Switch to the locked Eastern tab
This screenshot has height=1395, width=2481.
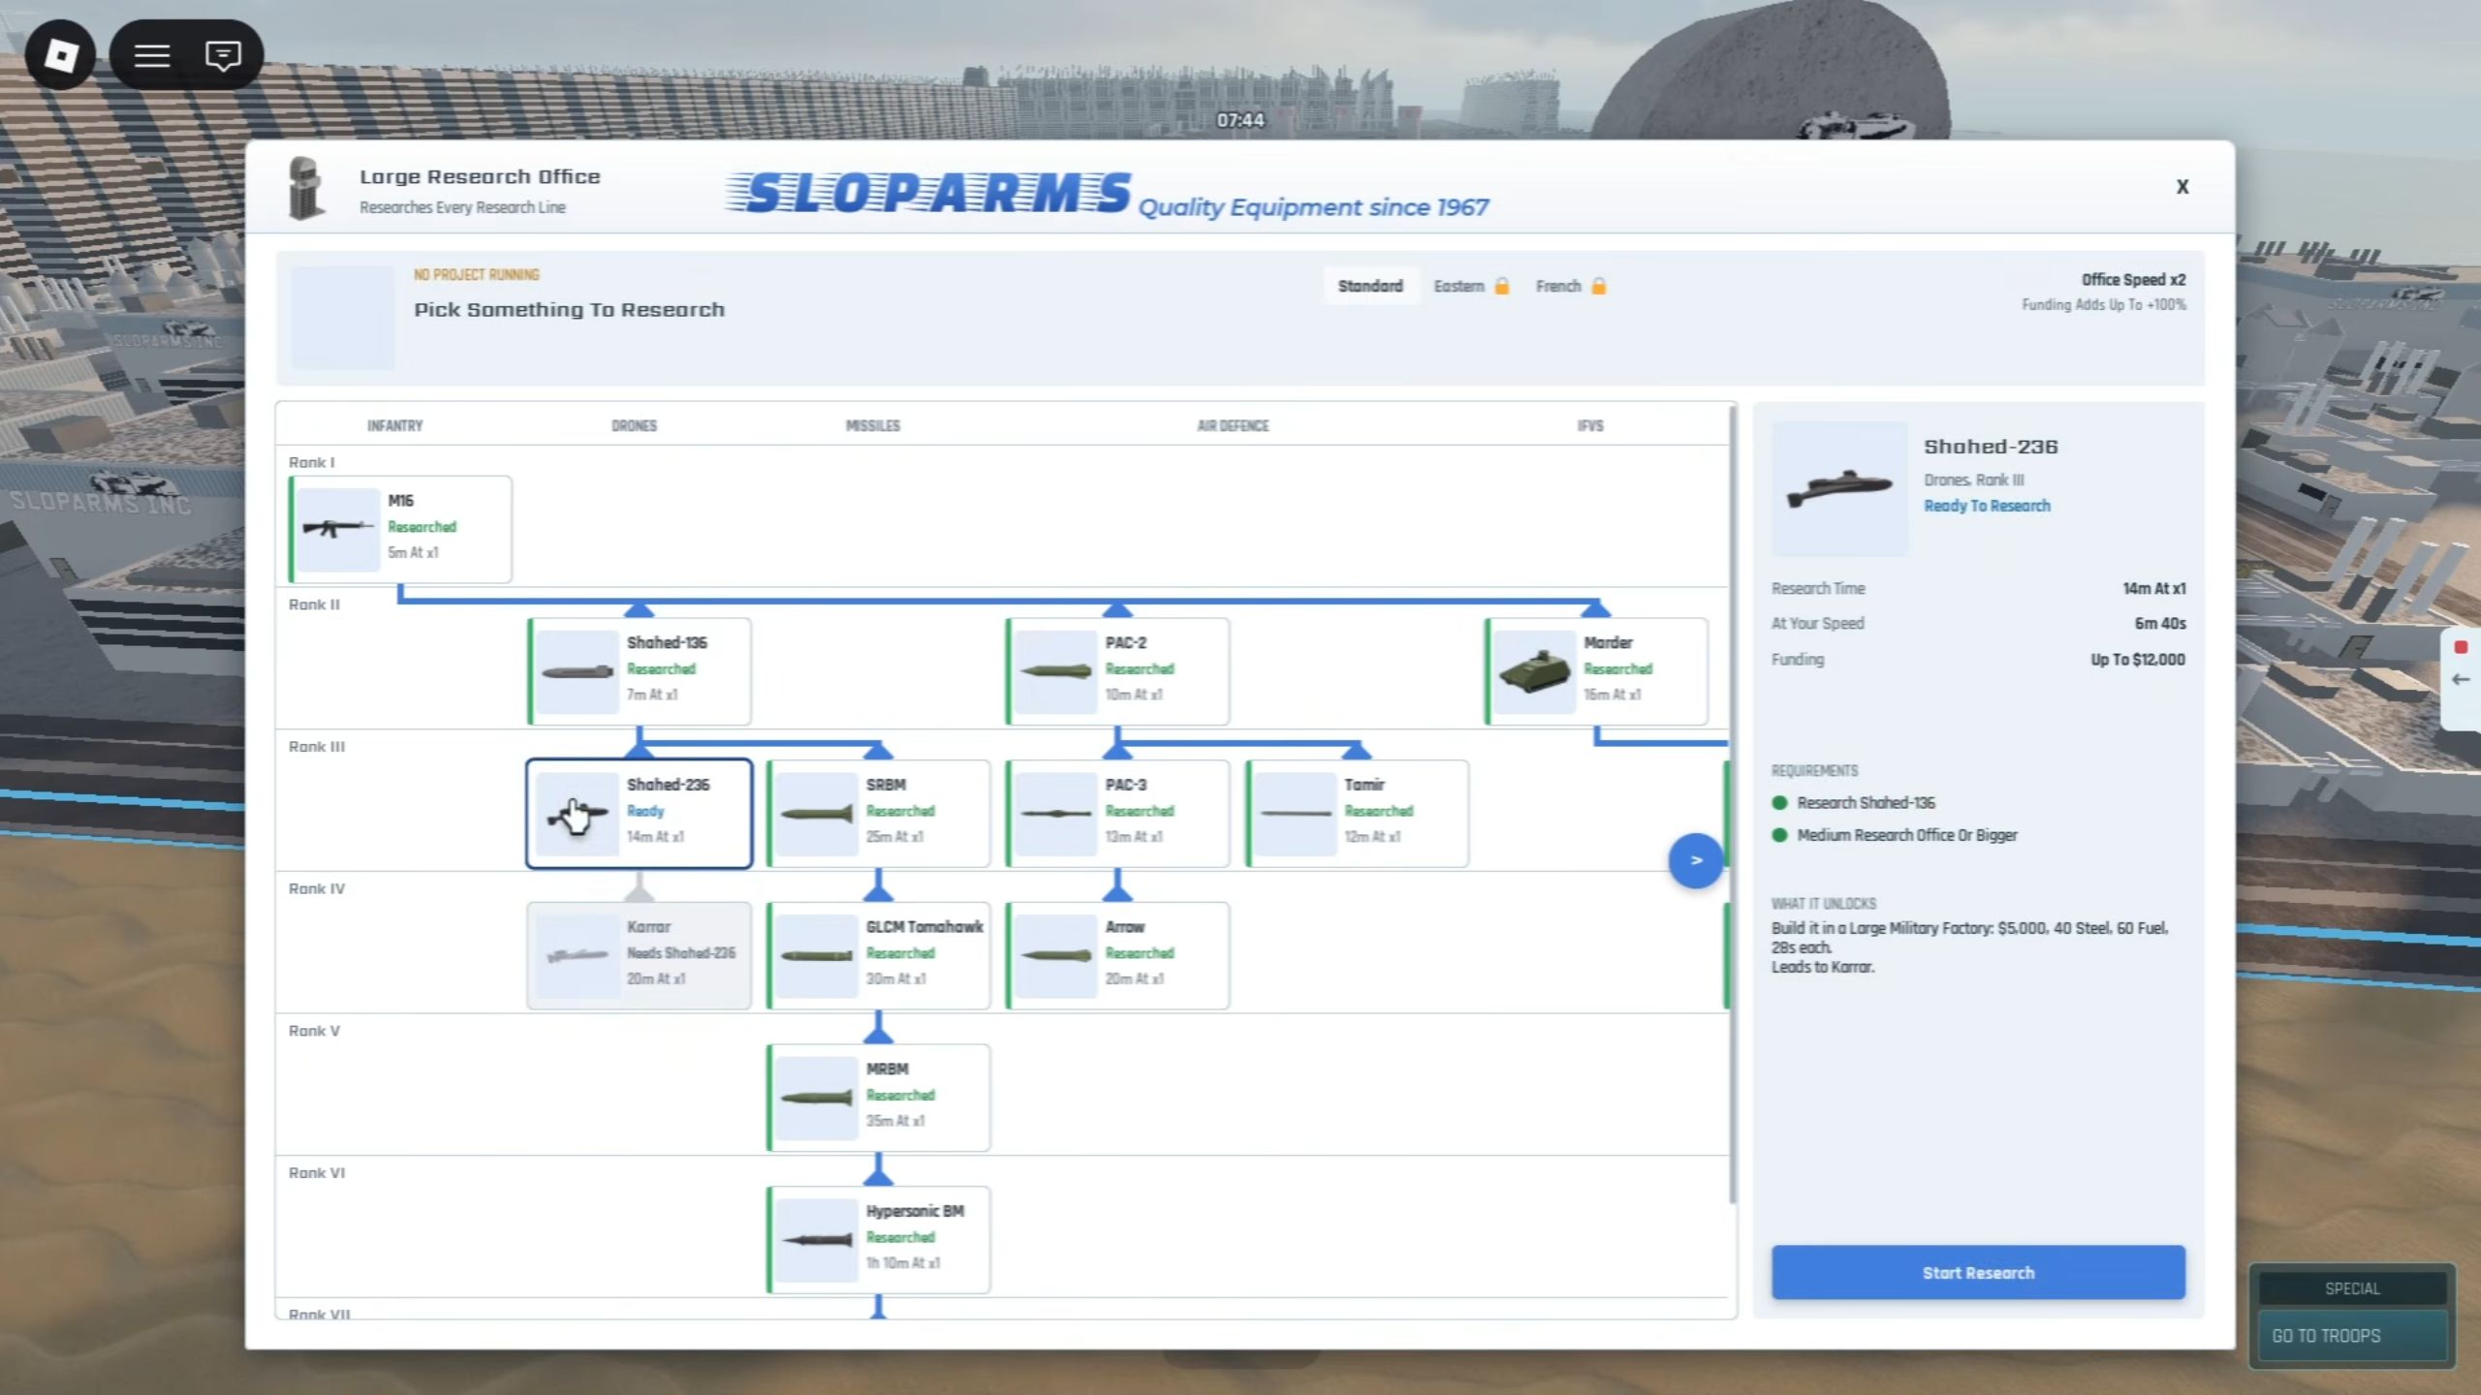coord(1471,286)
